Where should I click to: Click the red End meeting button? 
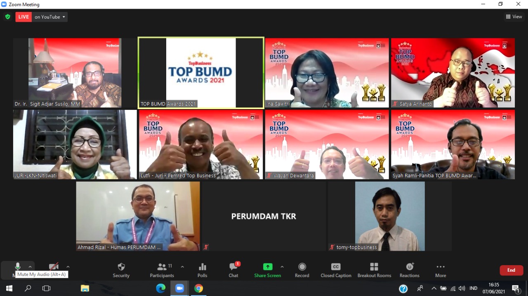pyautogui.click(x=511, y=270)
